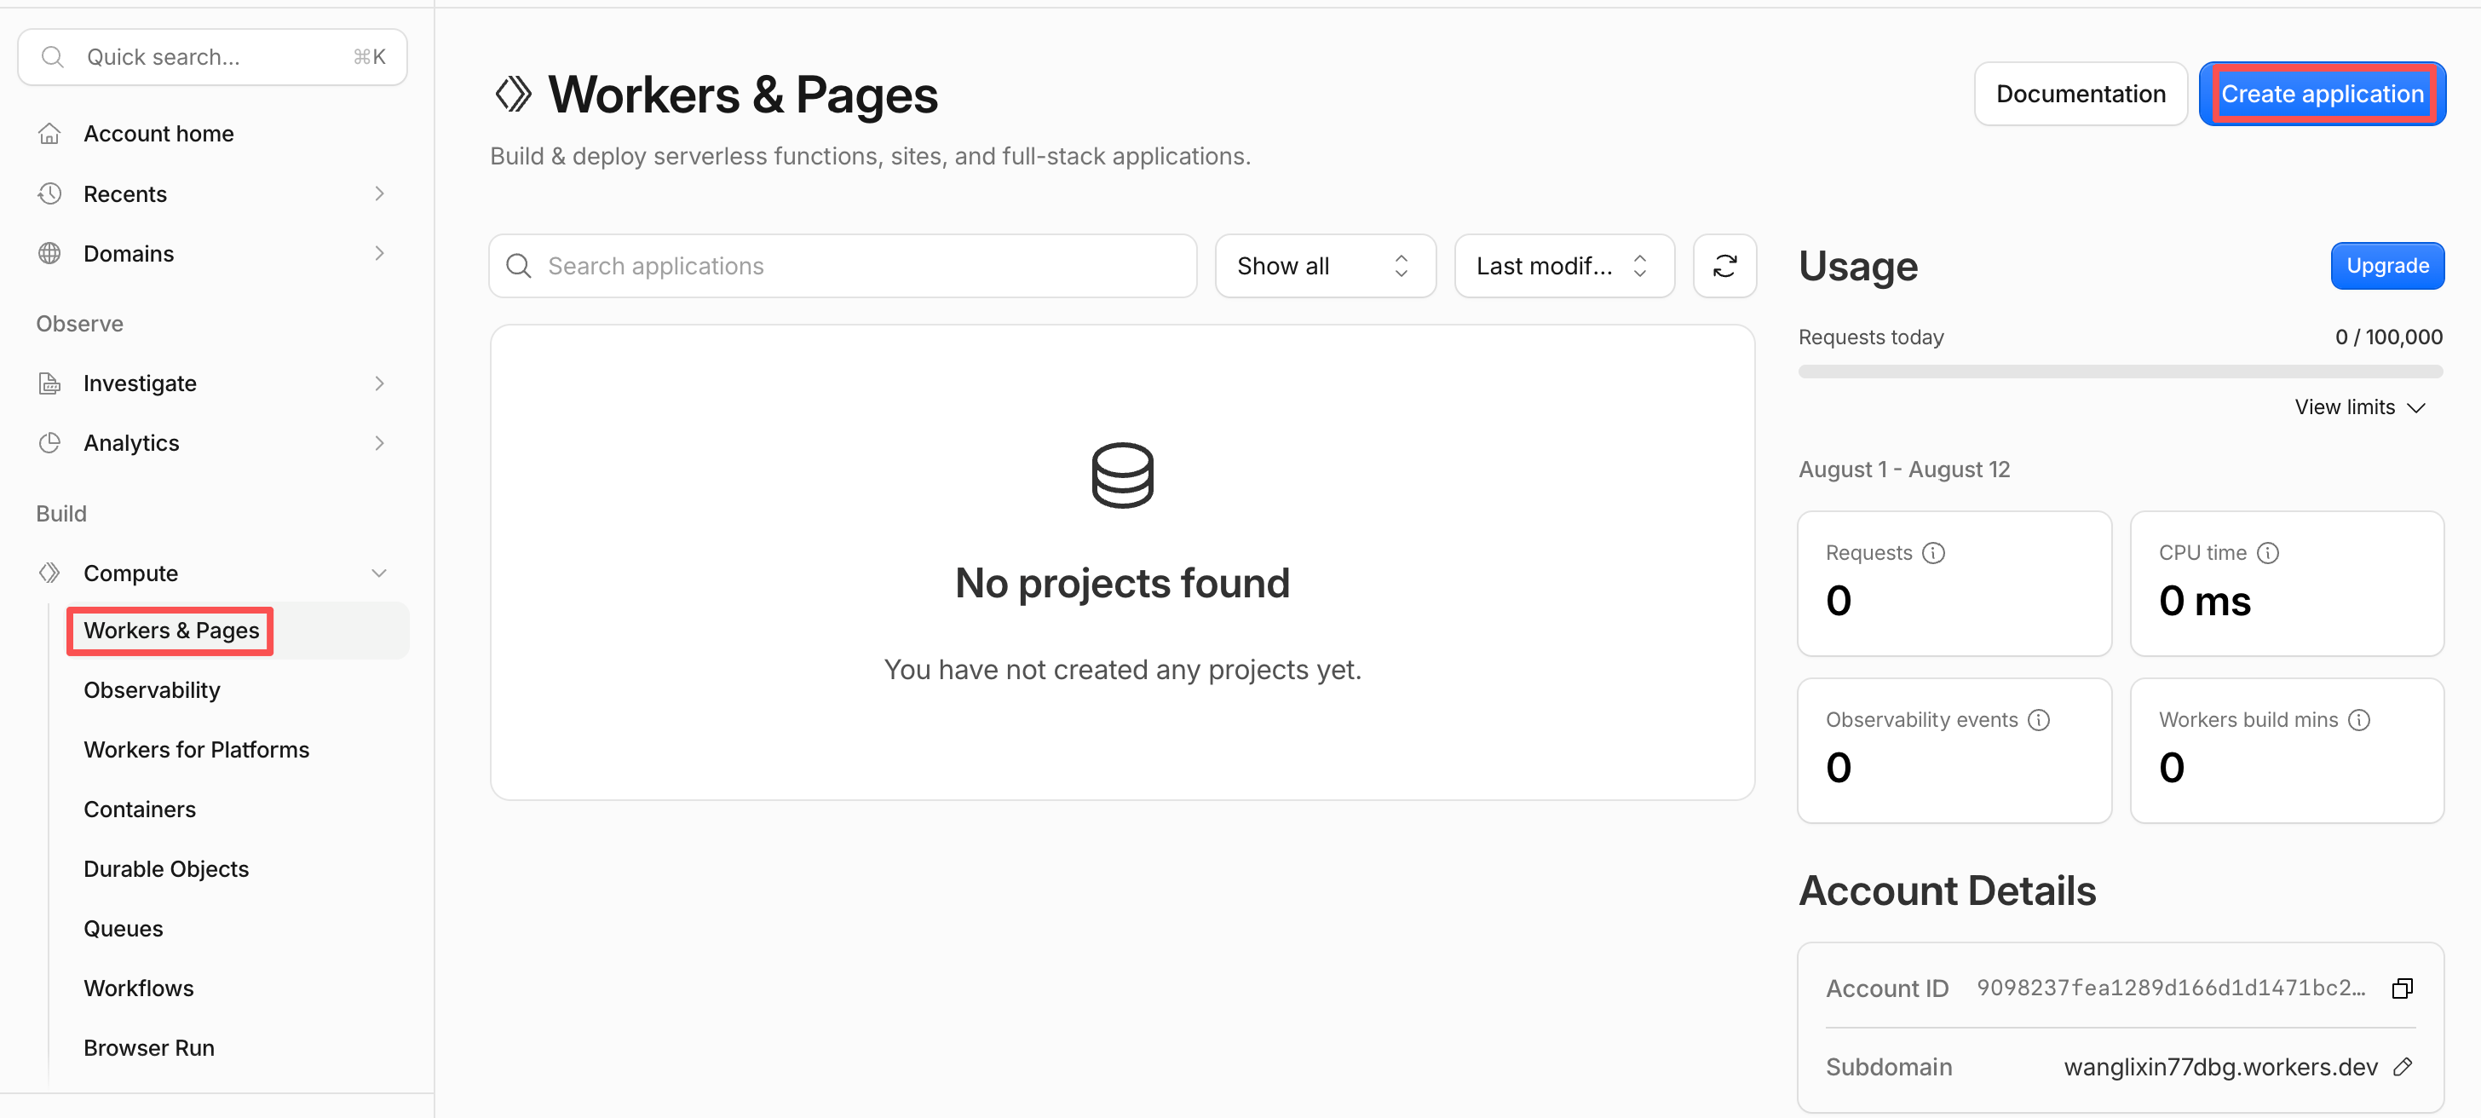Click the Investigate document icon
The width and height of the screenshot is (2481, 1118).
tap(49, 383)
